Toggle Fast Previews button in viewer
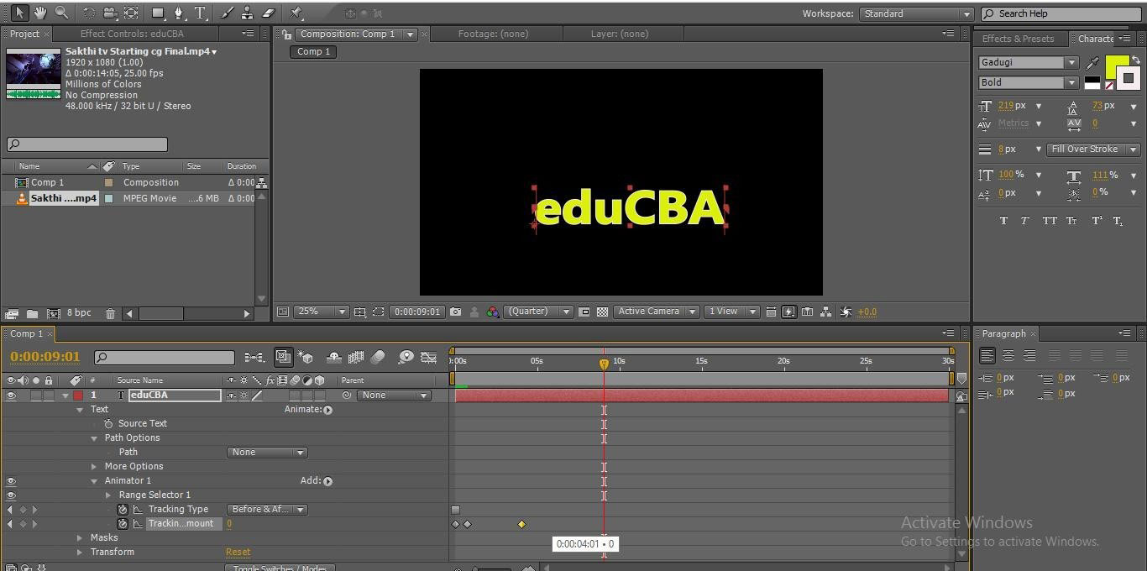This screenshot has width=1147, height=571. (x=788, y=312)
